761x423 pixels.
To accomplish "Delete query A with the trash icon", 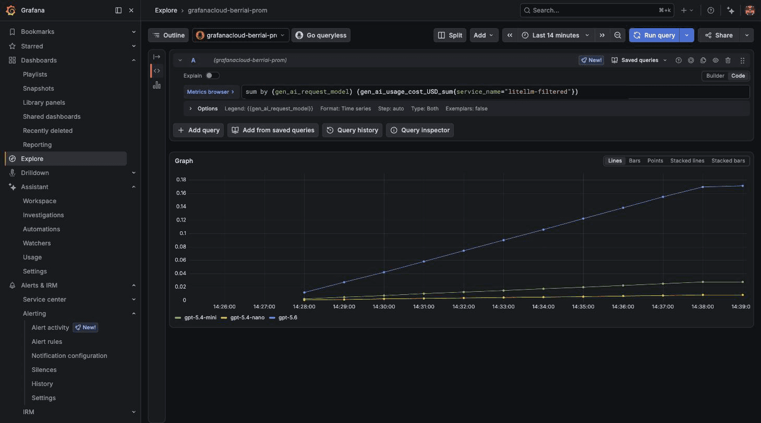I will [x=728, y=60].
